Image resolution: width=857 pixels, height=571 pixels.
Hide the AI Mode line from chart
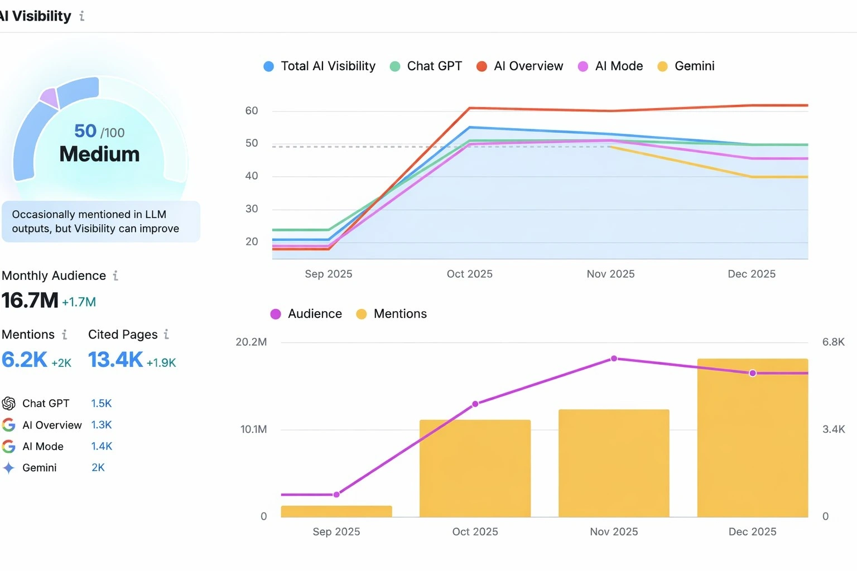pyautogui.click(x=610, y=66)
